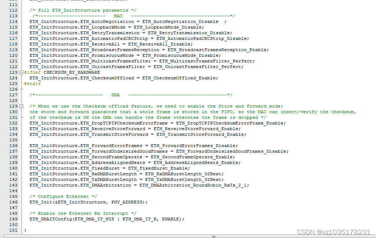
Task: Click ETH_ForwardUndersizedGoodFrames_Disable value
Action: tap(232, 151)
